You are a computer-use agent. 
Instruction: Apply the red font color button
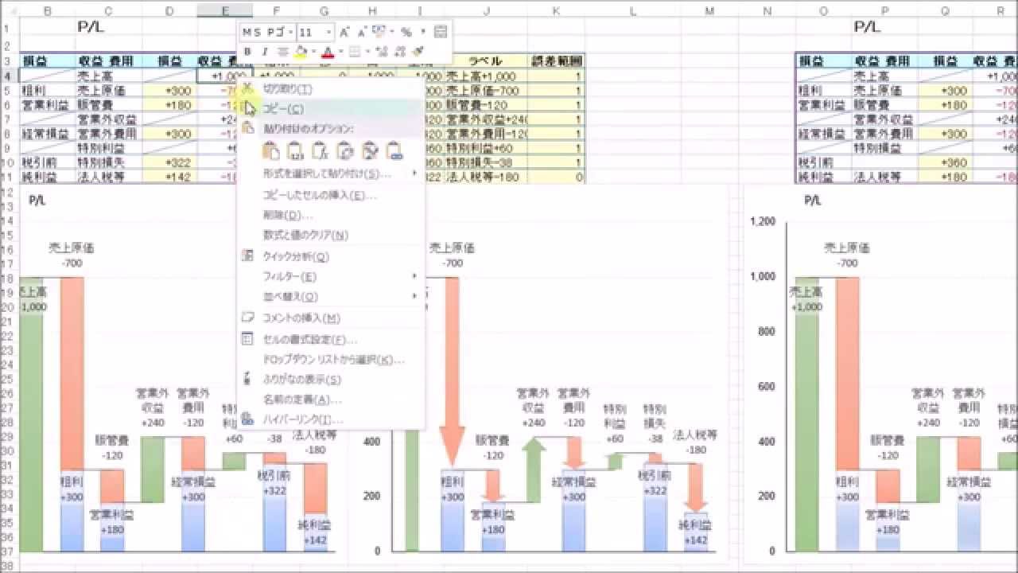(327, 52)
